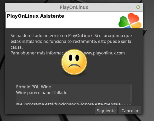
Task: Click the www.playonlinux.com text
Action: click(104, 53)
